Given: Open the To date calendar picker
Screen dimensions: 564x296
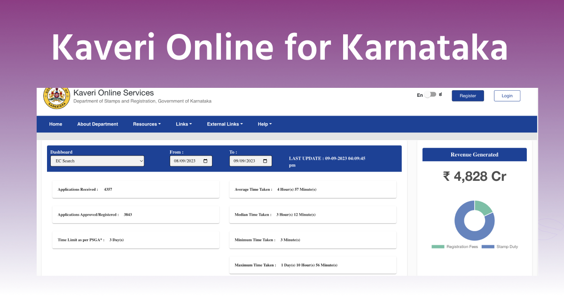Looking at the screenshot, I should [x=266, y=161].
